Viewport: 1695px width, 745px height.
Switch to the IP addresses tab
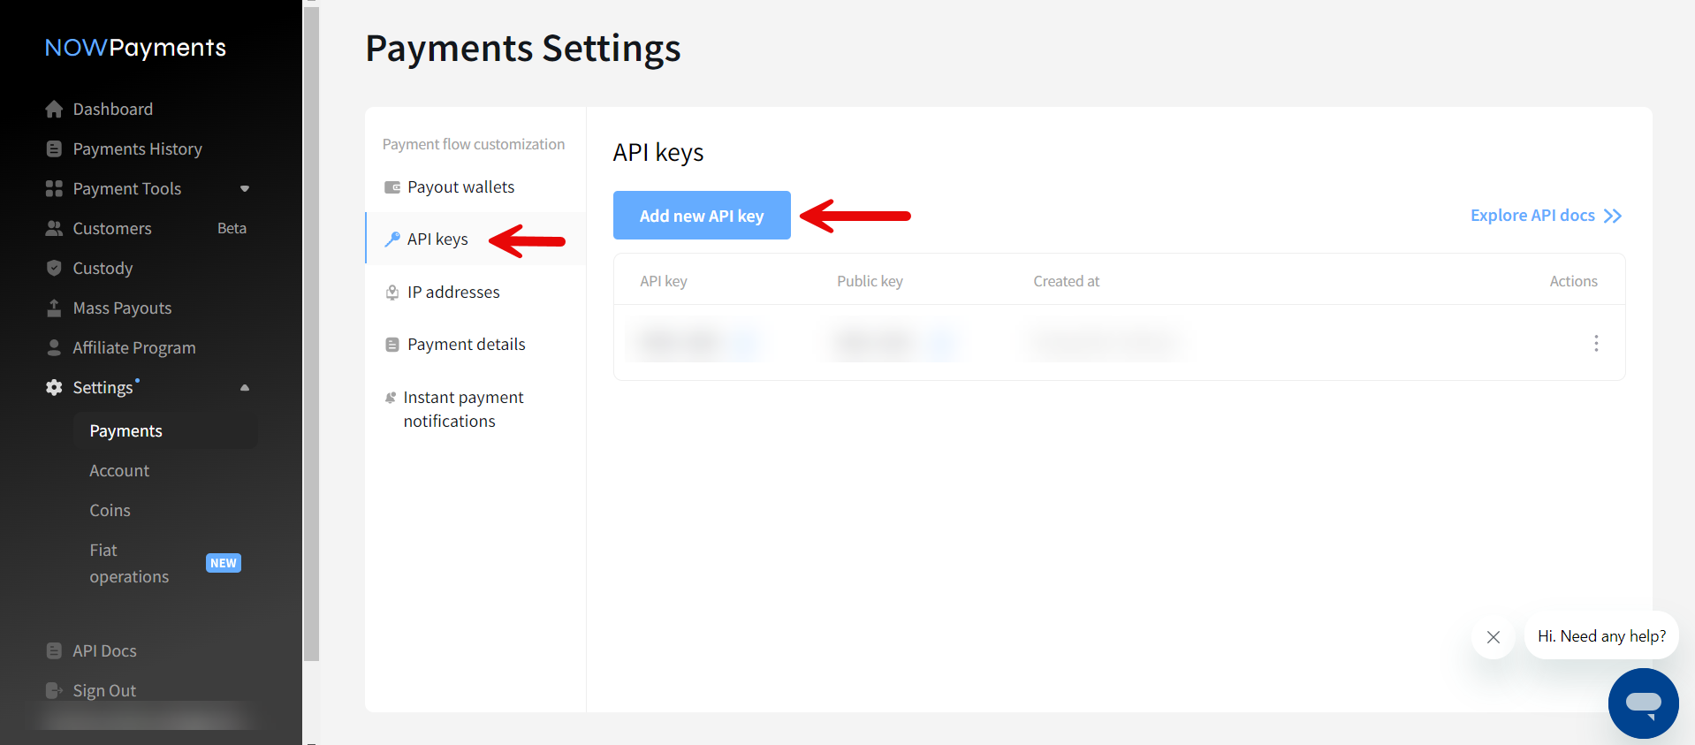point(453,293)
